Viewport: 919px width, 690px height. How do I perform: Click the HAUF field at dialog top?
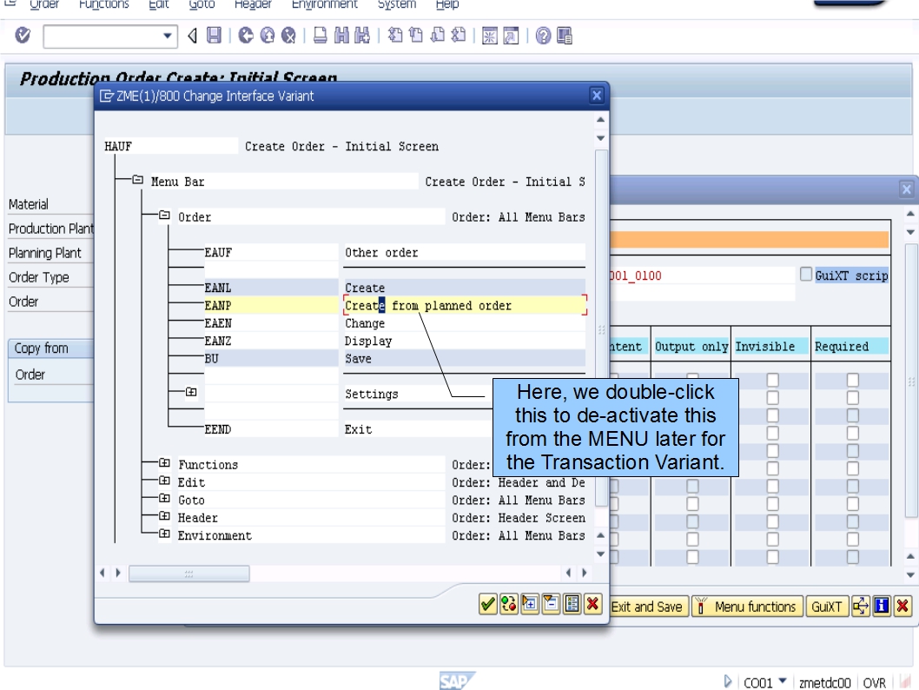click(170, 146)
